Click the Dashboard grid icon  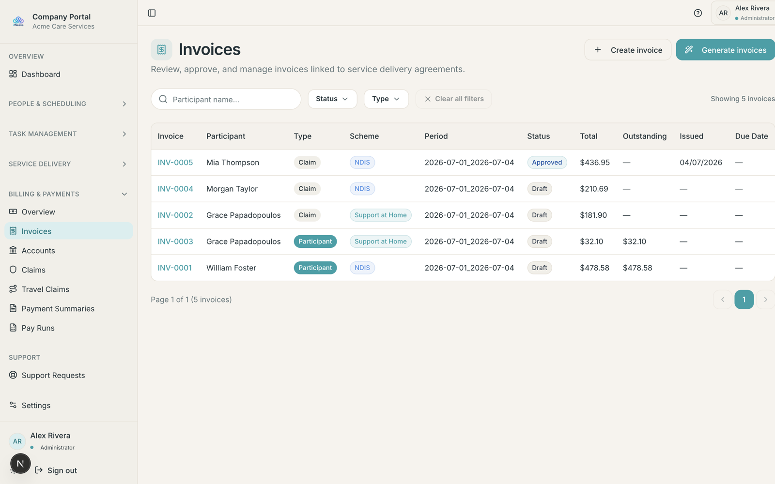(x=13, y=74)
